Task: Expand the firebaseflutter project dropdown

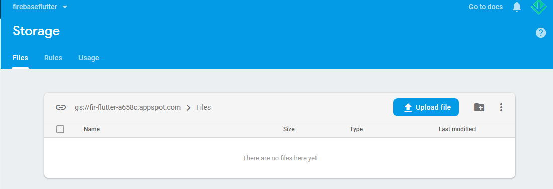Action: click(x=40, y=7)
